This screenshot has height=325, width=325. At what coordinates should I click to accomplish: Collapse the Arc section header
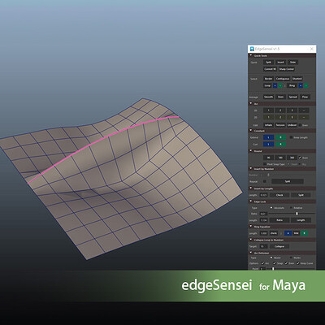click(251, 104)
